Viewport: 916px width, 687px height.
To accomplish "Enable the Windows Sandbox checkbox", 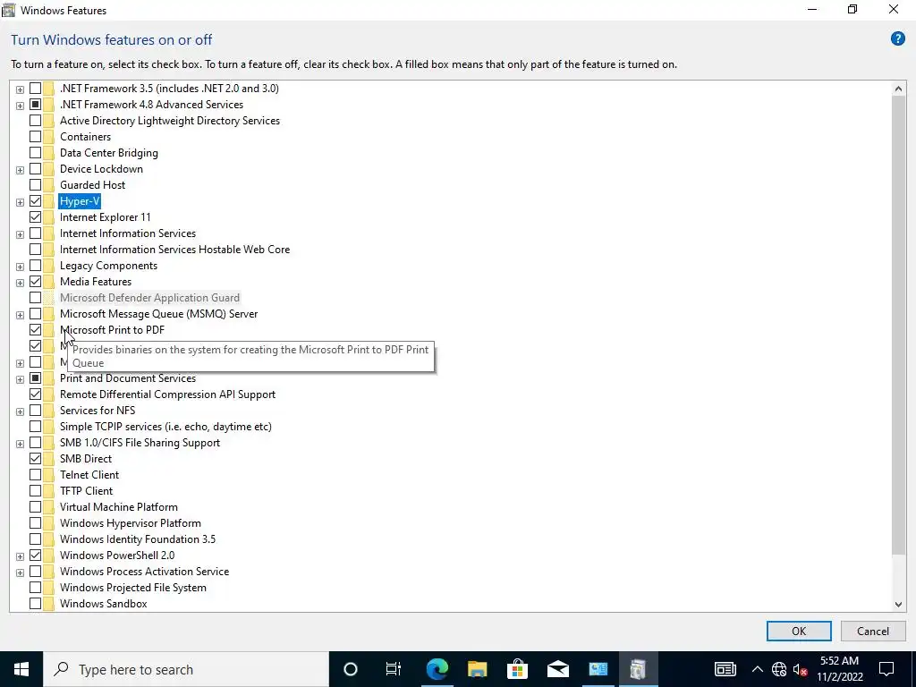I will coord(35,604).
